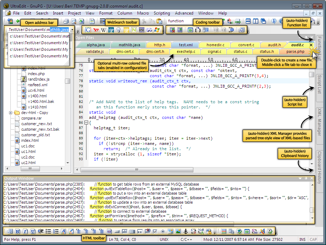
Task: Open the File menu
Action: pyautogui.click(x=16, y=13)
